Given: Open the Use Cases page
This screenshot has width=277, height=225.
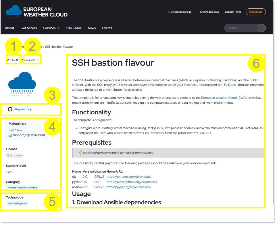Looking at the screenshot, I should (74, 28).
